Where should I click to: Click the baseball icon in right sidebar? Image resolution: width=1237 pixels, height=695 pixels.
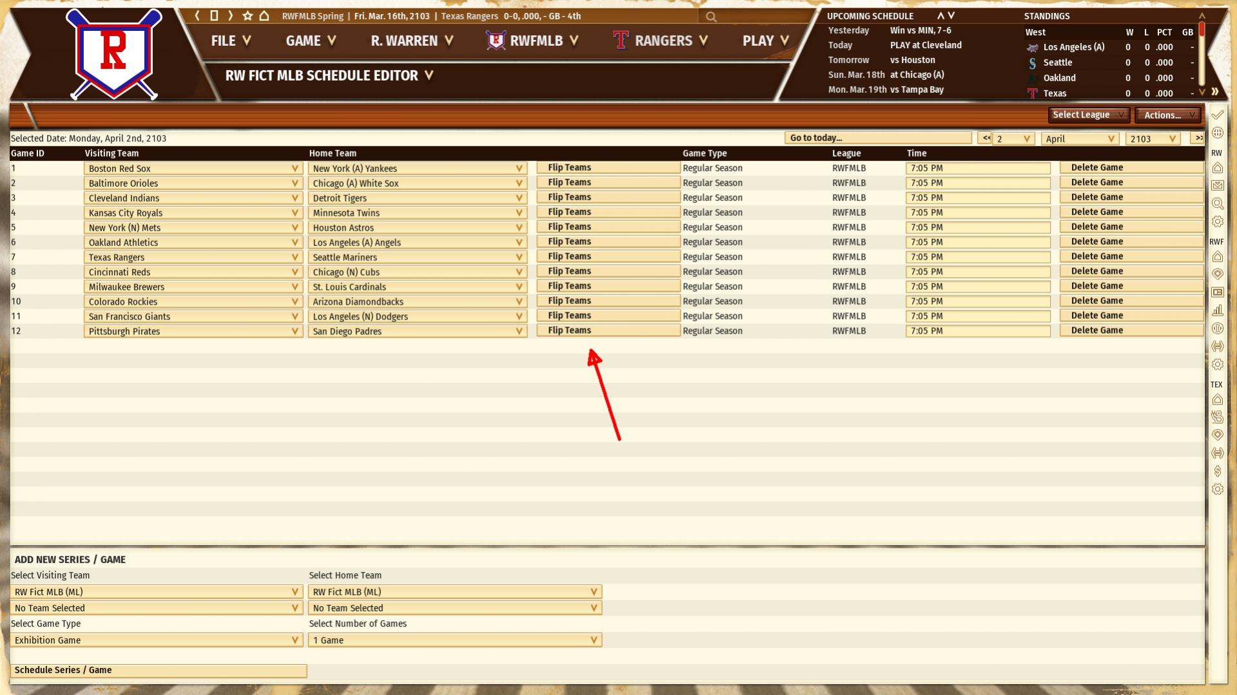click(x=1217, y=328)
